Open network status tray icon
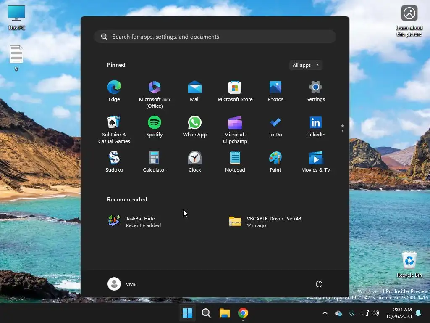430x323 pixels. pyautogui.click(x=365, y=313)
